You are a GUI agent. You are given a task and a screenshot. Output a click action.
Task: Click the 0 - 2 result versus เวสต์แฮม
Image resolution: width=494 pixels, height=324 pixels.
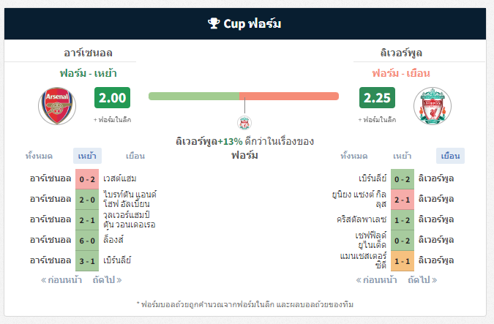pyautogui.click(x=87, y=179)
